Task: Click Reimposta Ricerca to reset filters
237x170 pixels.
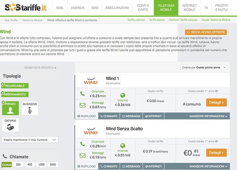Action: pos(40,68)
